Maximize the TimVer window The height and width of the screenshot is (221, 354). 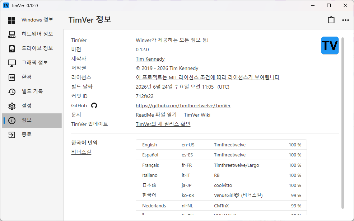point(329,5)
